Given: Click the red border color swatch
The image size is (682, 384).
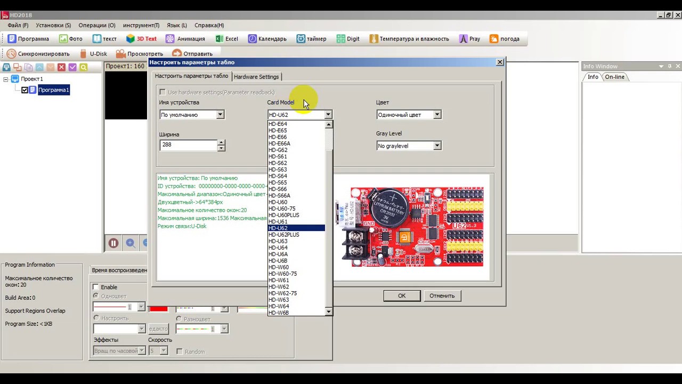Looking at the screenshot, I should coord(158,309).
